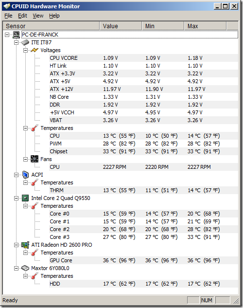Click the thermometer icon under Maxtor 6Y080L0

click(35, 276)
